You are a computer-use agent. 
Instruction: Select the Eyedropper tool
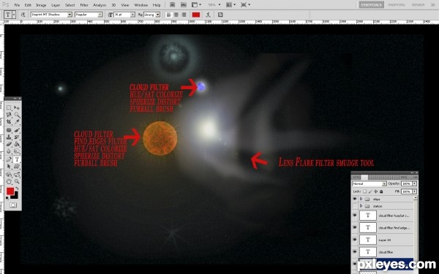point(17,122)
